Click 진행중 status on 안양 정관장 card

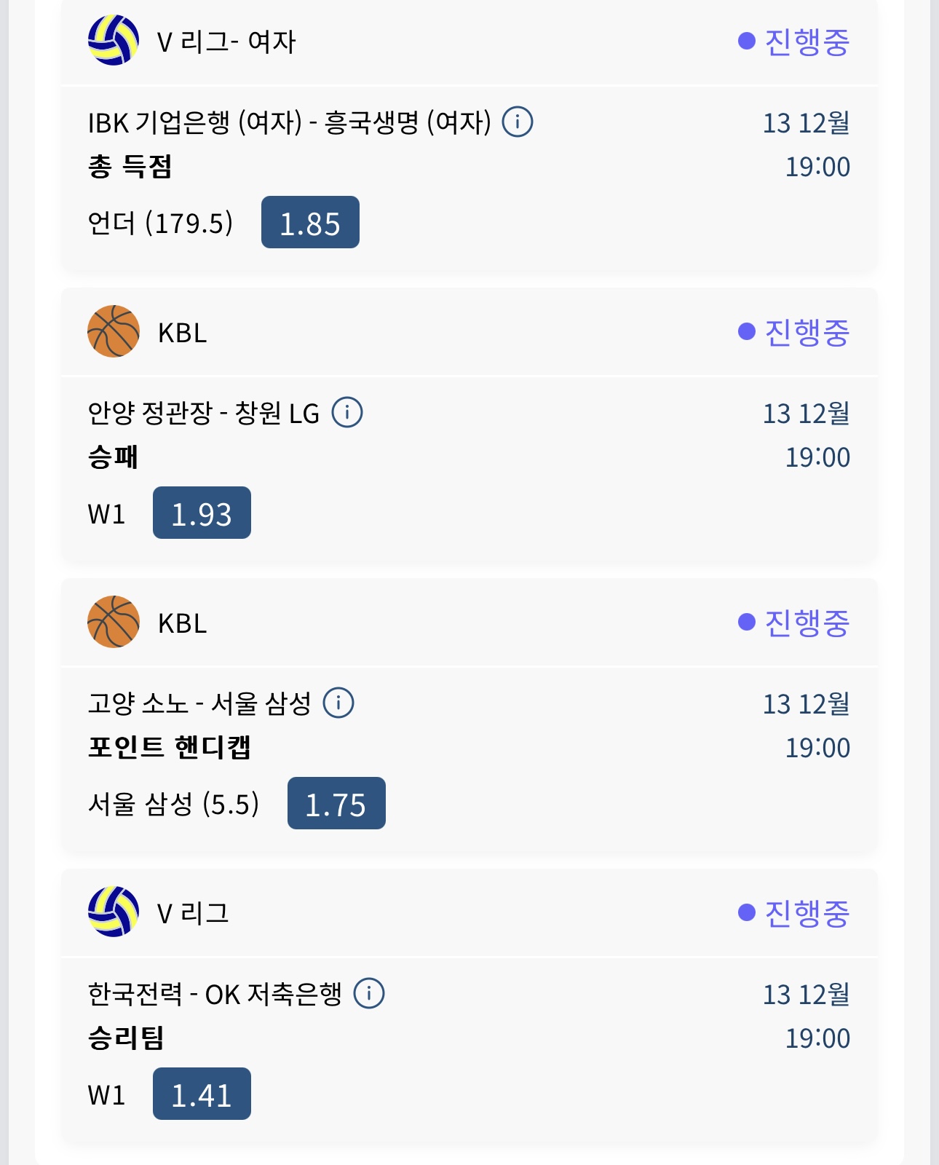coord(794,332)
